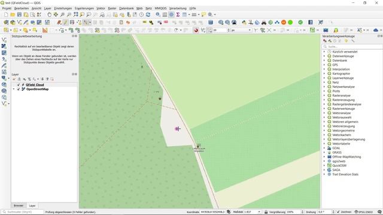The height and width of the screenshot is (215, 383).
Task: Click the orange Undo arrow
Action: coord(128,23)
